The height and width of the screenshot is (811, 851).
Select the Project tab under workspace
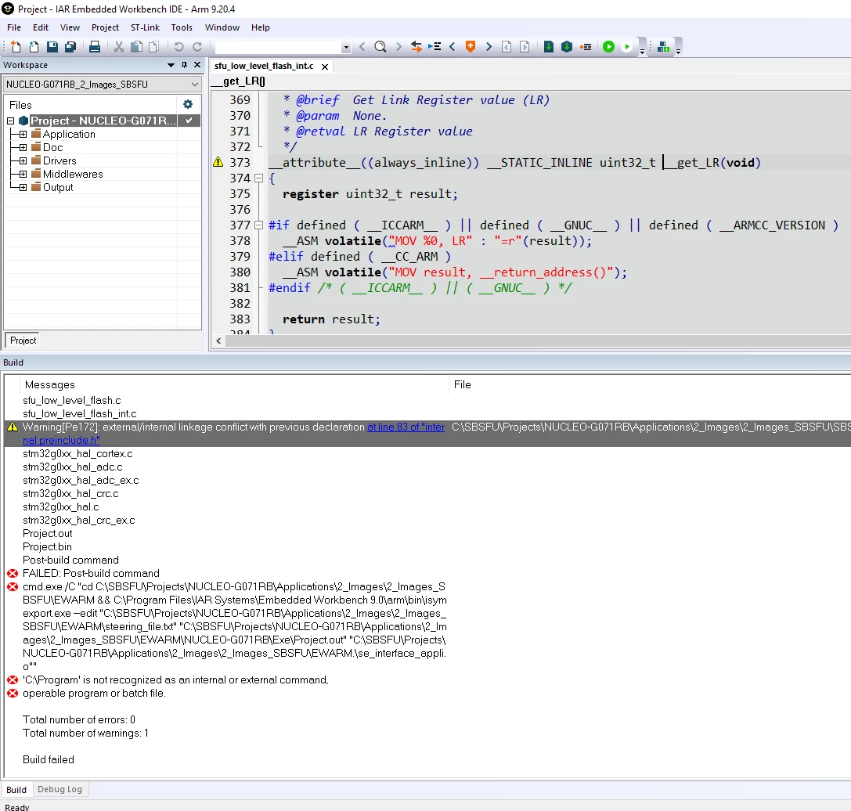[x=23, y=341]
